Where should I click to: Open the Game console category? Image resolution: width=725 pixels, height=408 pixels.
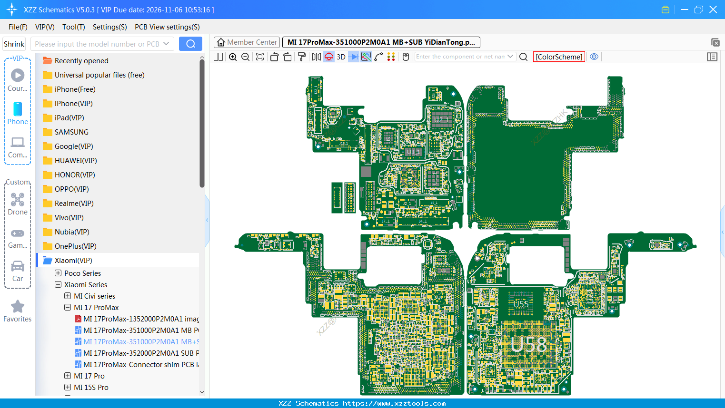pos(18,238)
